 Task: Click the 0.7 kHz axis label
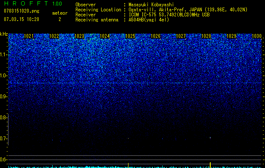(3, 139)
